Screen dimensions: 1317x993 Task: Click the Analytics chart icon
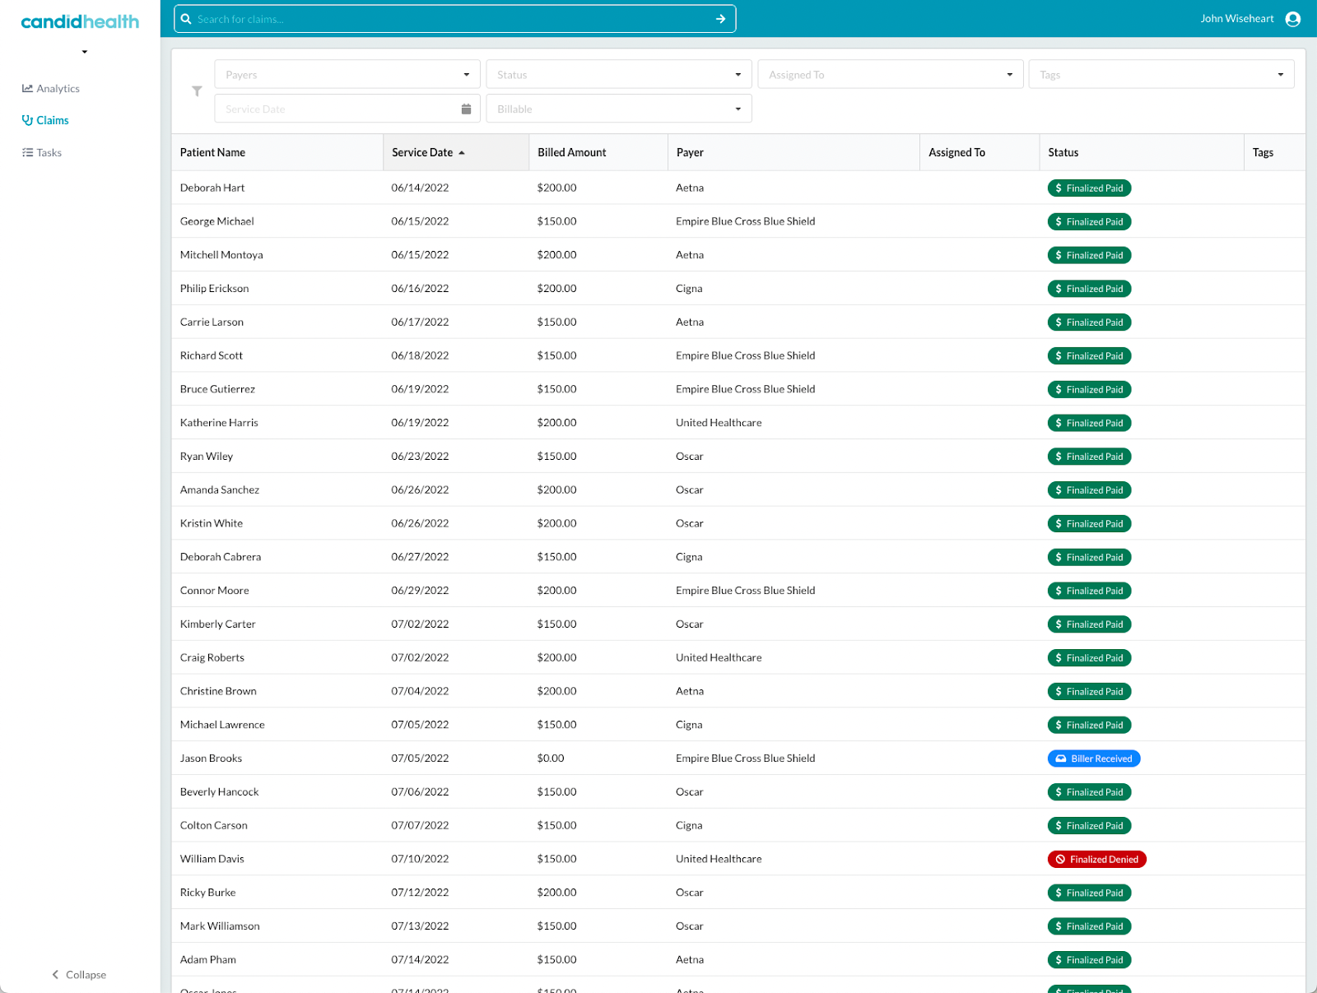(27, 88)
